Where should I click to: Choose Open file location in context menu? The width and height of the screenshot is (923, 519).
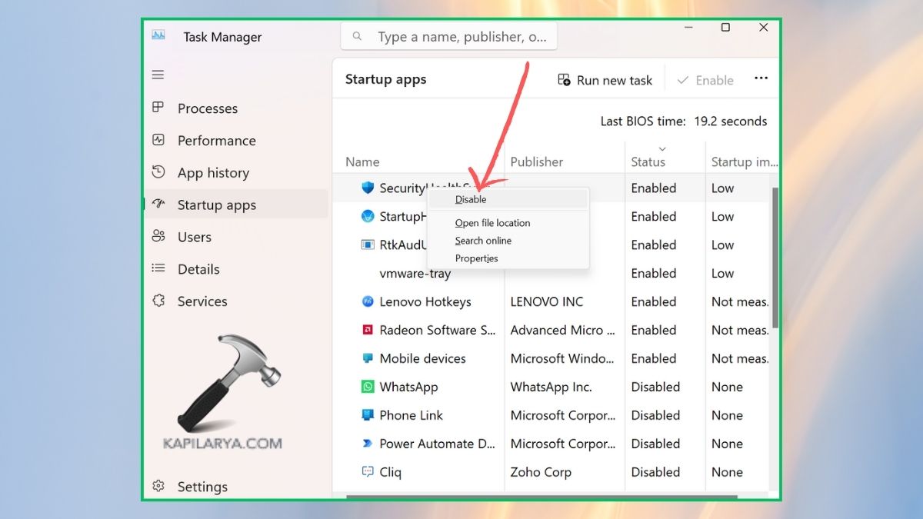(508, 223)
